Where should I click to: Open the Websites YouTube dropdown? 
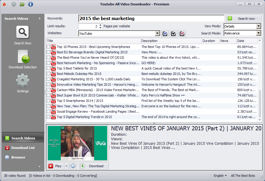click(x=157, y=33)
